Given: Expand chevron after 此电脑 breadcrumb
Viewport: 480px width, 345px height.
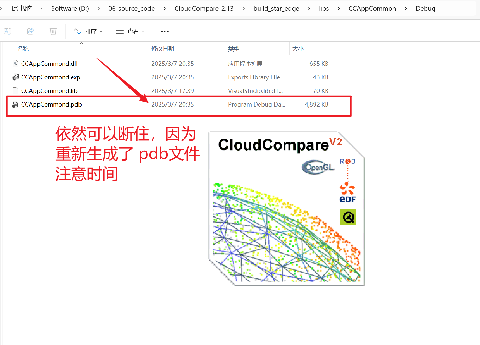Looking at the screenshot, I should pyautogui.click(x=41, y=9).
